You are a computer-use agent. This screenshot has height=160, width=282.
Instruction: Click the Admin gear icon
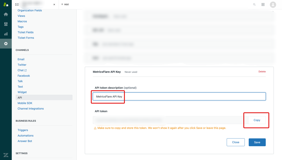click(x=6, y=44)
